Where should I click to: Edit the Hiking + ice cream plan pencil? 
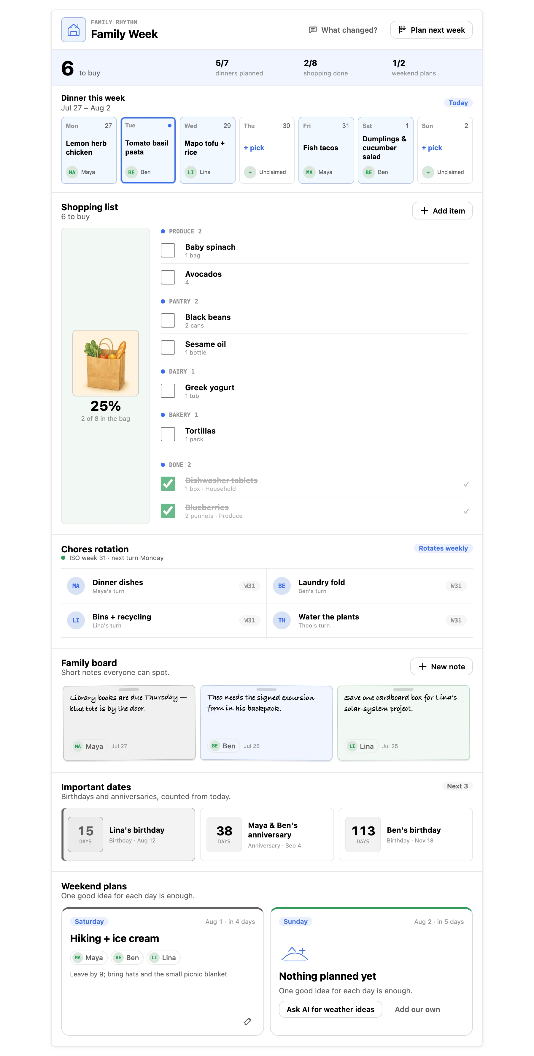247,1022
